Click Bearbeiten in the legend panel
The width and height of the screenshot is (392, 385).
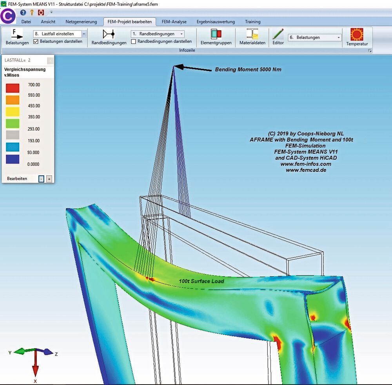tap(17, 178)
